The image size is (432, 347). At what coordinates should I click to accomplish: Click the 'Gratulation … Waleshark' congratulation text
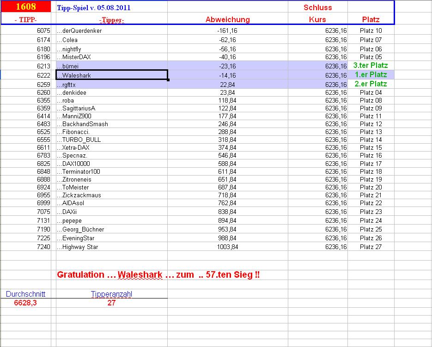coord(158,275)
